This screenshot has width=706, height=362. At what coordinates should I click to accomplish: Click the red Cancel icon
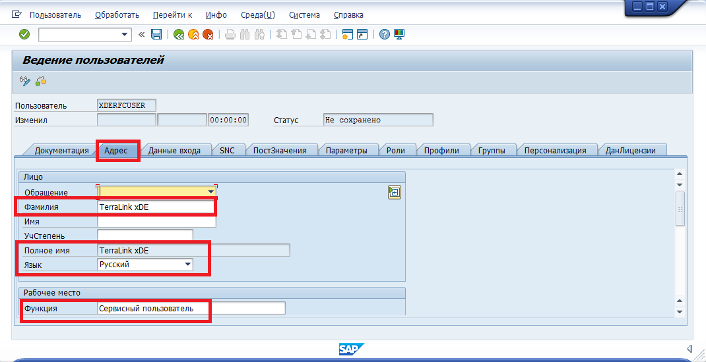click(209, 34)
